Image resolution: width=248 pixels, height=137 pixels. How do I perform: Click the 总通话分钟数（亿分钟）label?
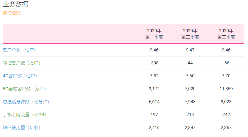pyautogui.click(x=26, y=102)
